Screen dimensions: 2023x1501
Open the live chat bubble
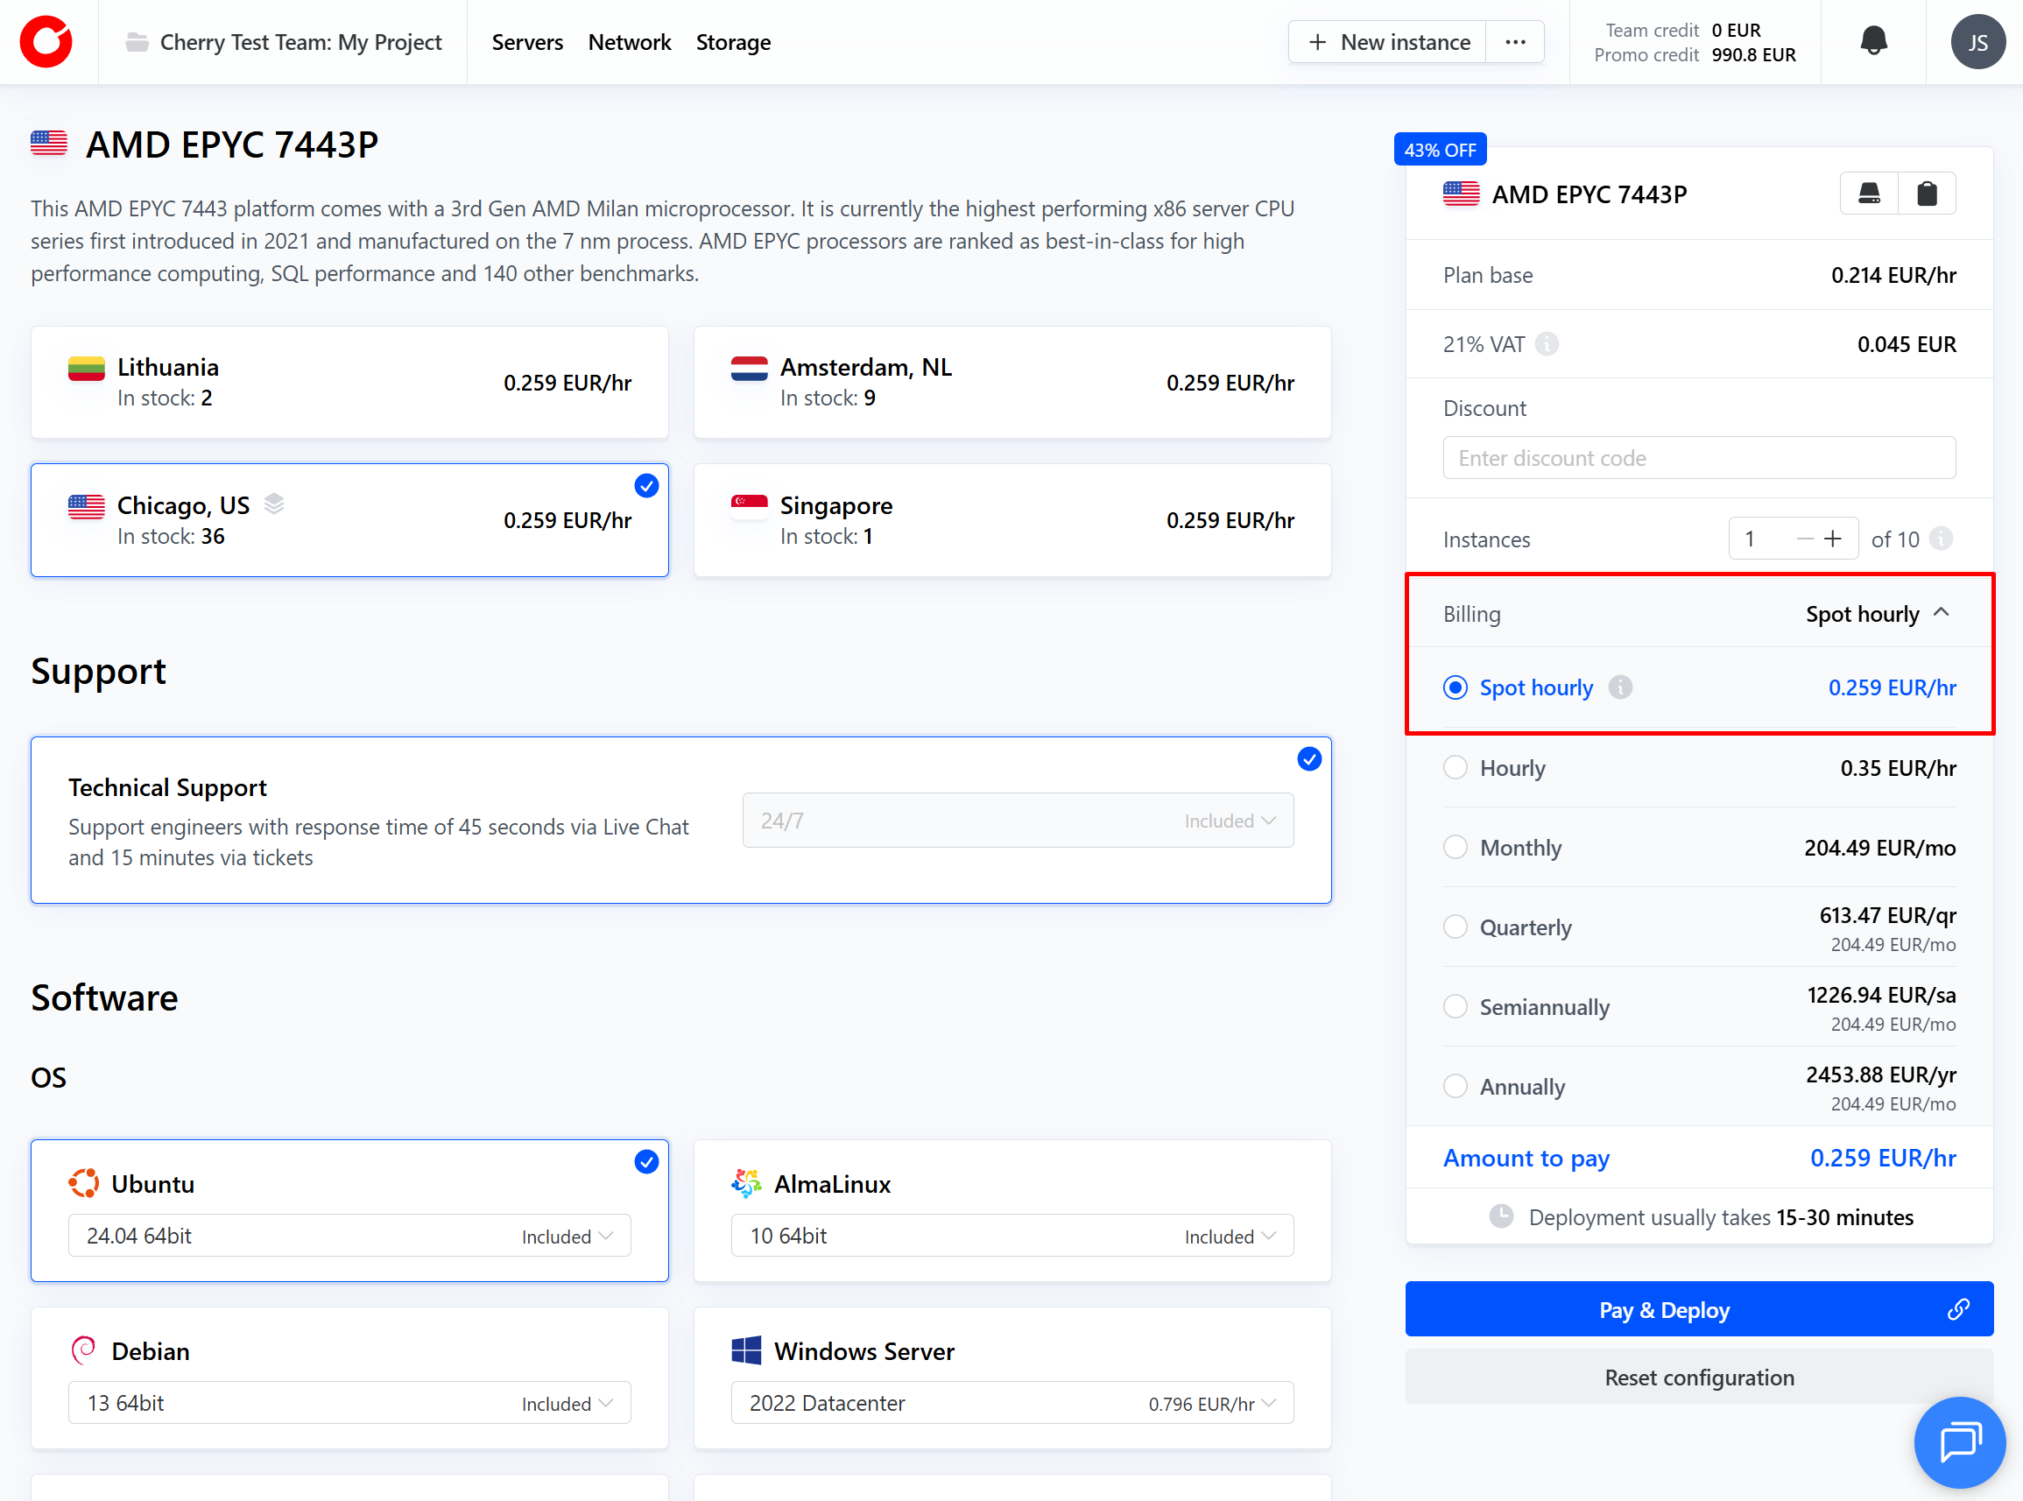pyautogui.click(x=1958, y=1441)
